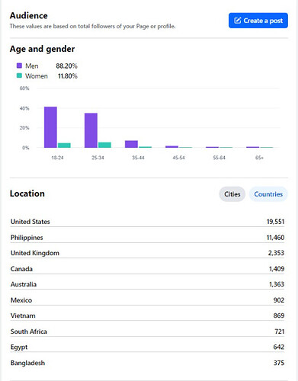
Task: Switch location view to Countries
Action: click(268, 194)
